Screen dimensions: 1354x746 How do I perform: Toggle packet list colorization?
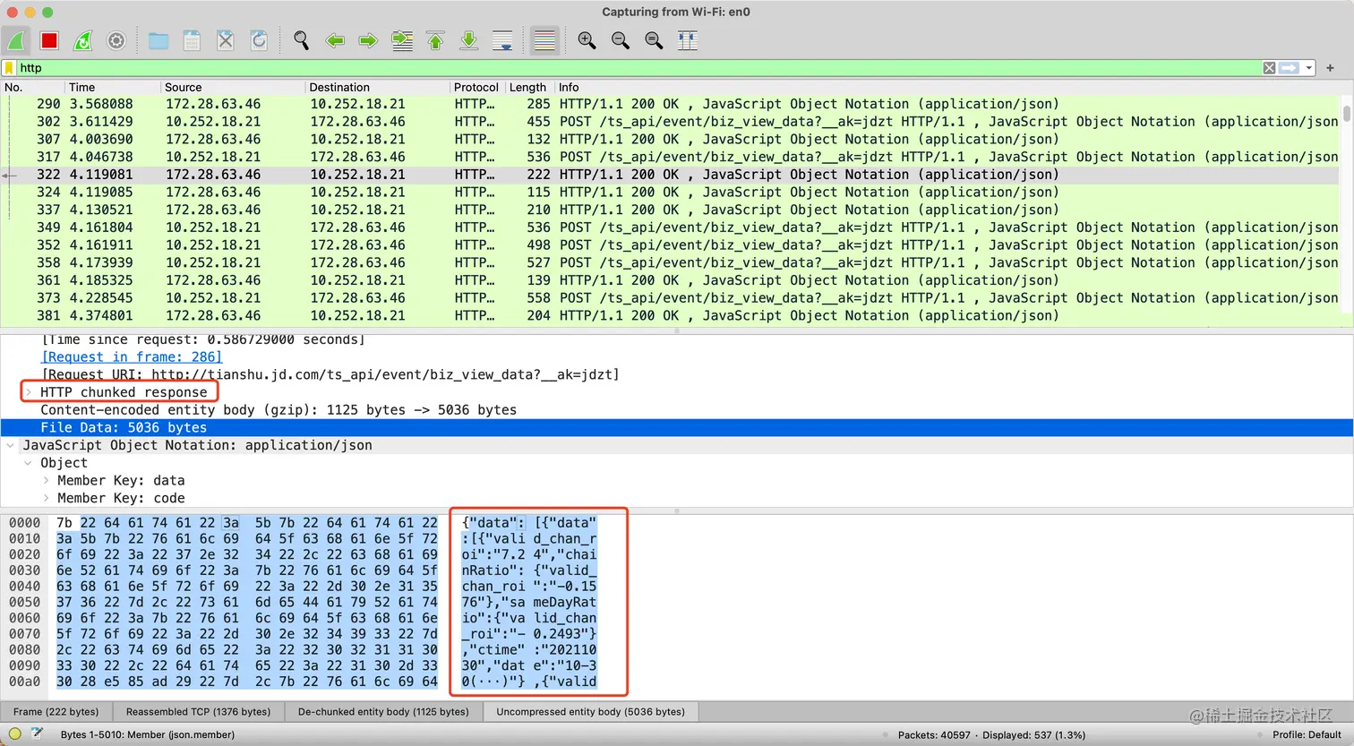pyautogui.click(x=544, y=40)
